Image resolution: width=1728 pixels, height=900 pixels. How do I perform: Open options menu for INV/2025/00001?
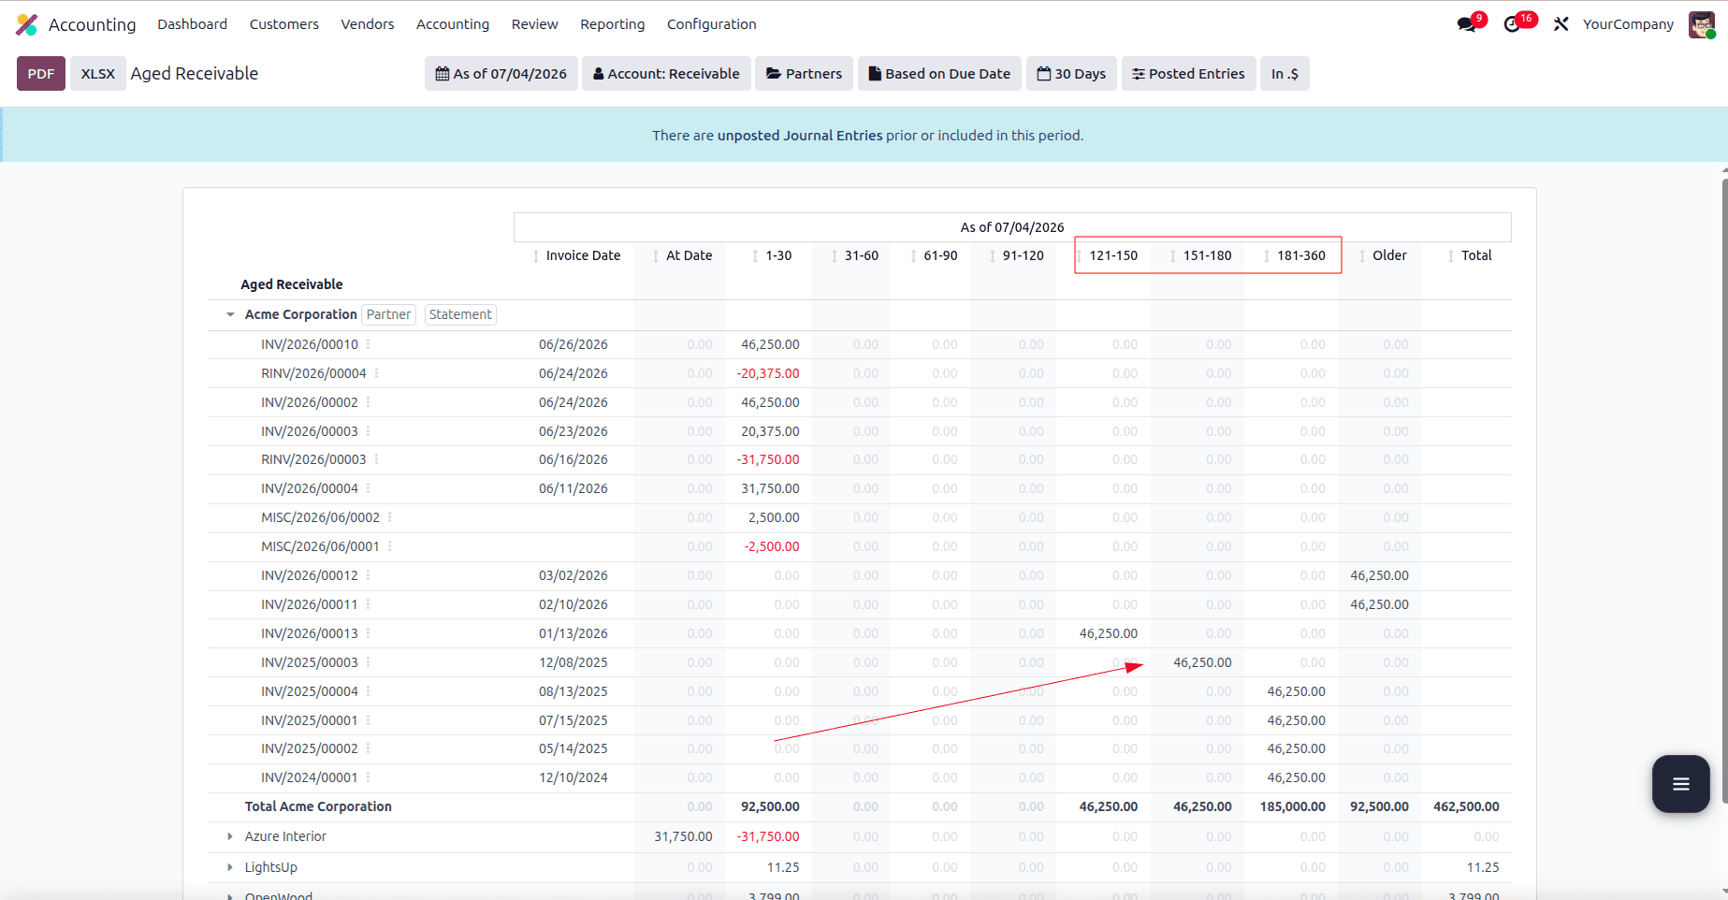pos(368,720)
